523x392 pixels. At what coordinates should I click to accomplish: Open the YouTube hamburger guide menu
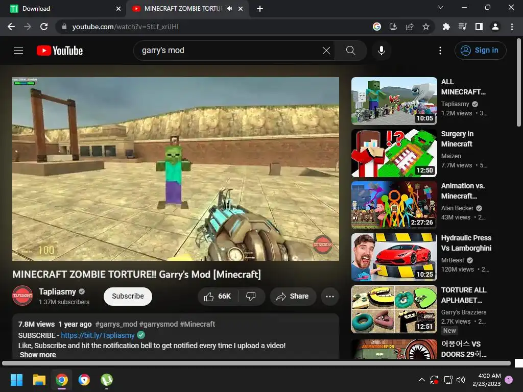pyautogui.click(x=18, y=51)
